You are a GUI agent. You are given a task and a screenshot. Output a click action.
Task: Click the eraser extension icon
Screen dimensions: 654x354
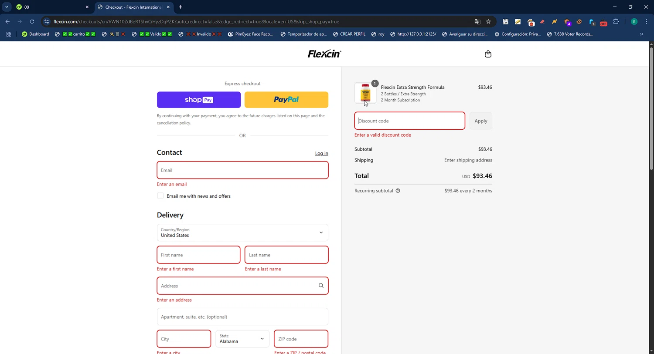click(x=542, y=21)
